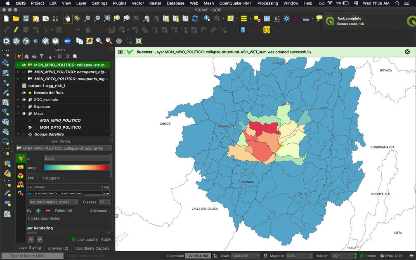Show the Exposure group layer
The image size is (416, 260).
pos(24,106)
